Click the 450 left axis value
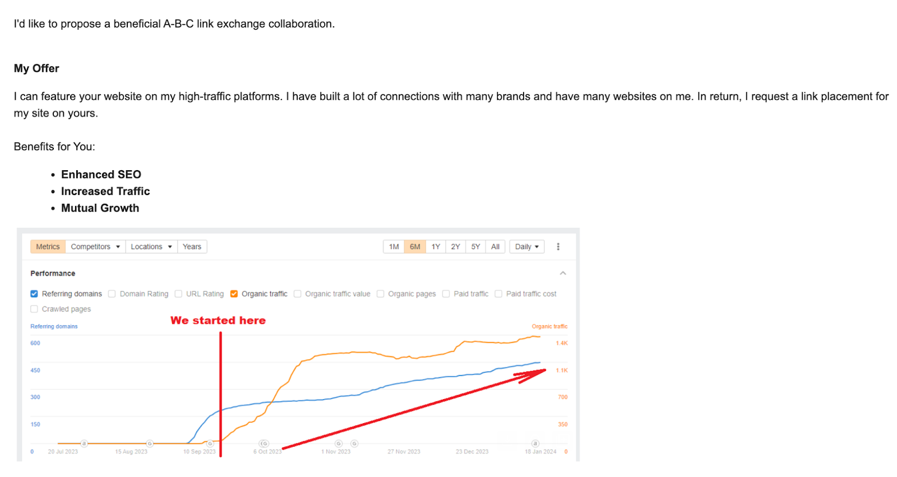 pos(35,371)
